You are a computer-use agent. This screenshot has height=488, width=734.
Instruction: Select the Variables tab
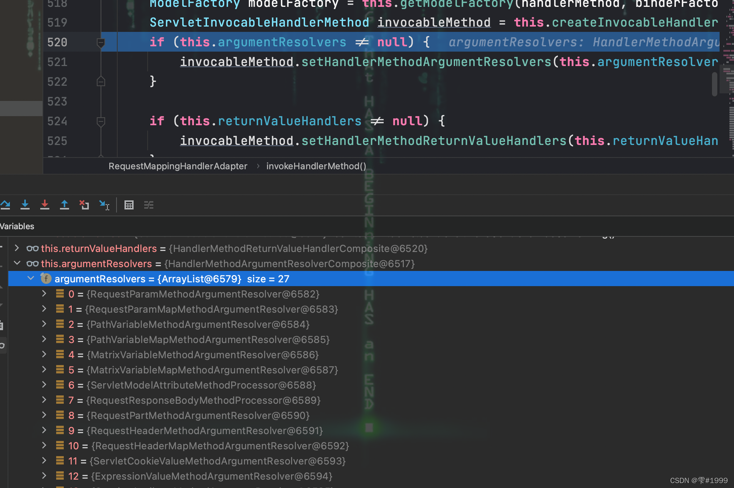point(17,226)
